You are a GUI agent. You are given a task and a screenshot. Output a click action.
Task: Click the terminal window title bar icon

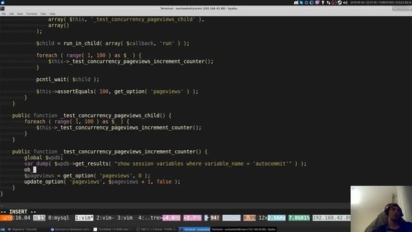[3, 8]
